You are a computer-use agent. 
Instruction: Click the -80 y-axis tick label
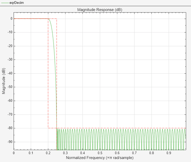click(10, 128)
